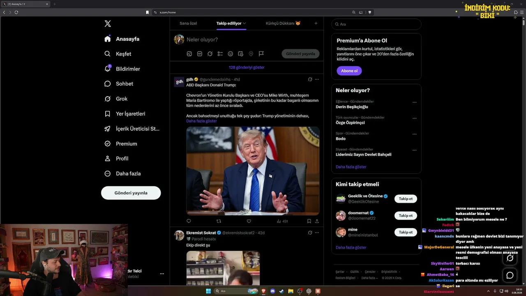Open Derin Beşikçioğlu trend

(x=352, y=107)
